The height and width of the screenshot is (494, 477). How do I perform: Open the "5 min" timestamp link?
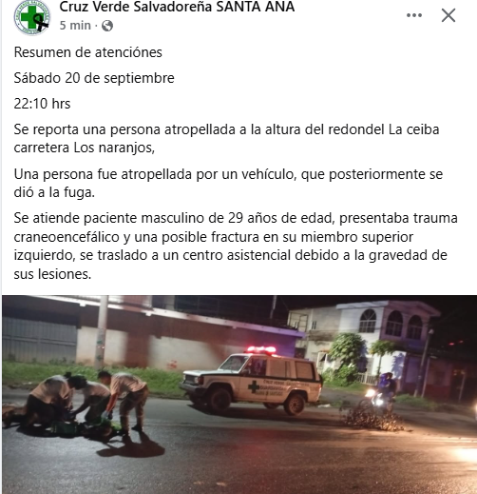click(75, 26)
